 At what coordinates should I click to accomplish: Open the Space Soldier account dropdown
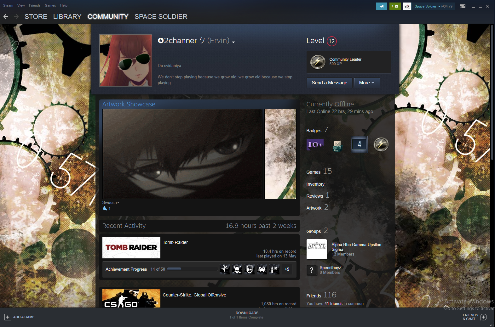click(433, 6)
